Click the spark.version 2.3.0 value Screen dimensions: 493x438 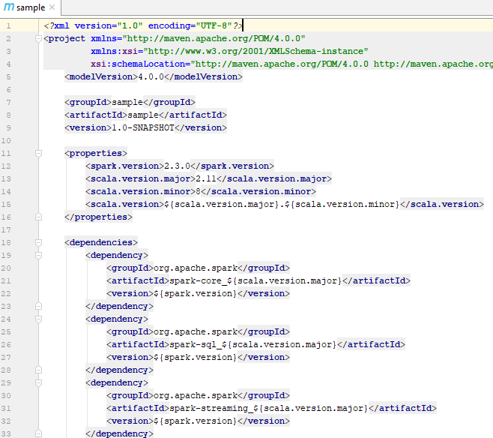click(178, 166)
